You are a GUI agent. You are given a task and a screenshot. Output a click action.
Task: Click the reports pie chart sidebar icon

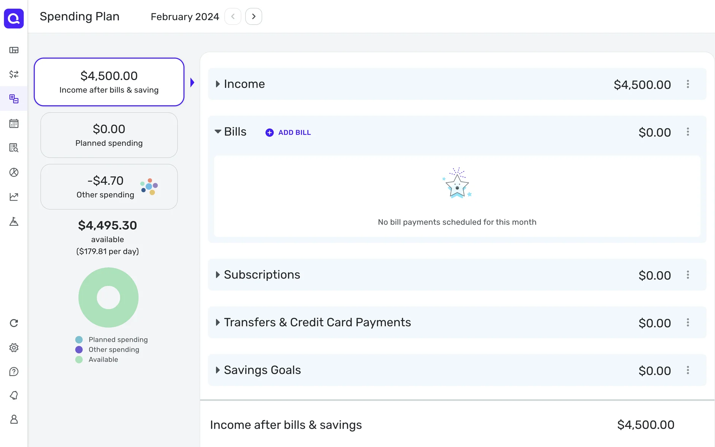tap(14, 172)
